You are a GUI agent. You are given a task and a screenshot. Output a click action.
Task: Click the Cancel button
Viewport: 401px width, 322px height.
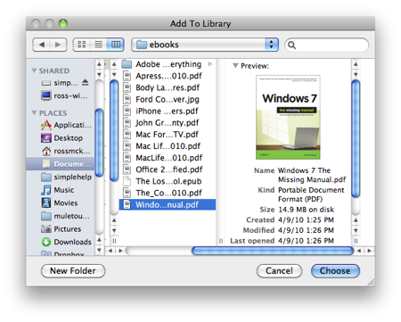tap(279, 271)
